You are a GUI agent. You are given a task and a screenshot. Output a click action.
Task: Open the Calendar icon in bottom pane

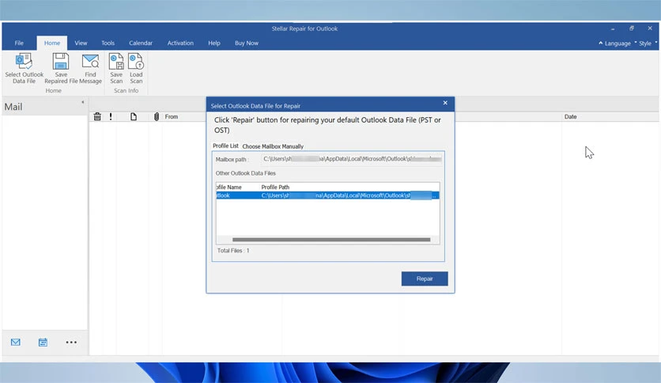click(43, 342)
